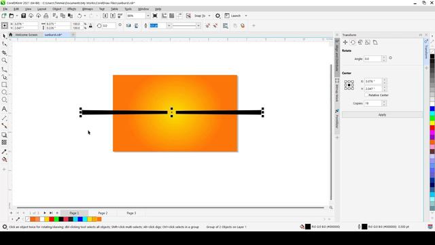Select the Transparency tool checkerboard icon
The height and width of the screenshot is (245, 435).
[x=4, y=142]
